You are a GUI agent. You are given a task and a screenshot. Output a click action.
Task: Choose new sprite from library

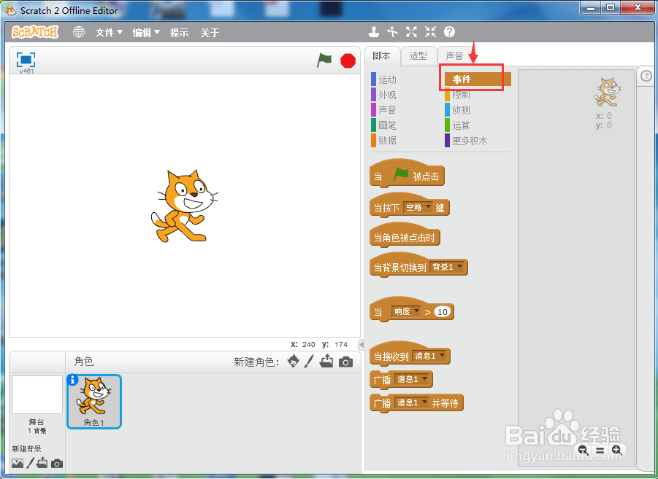[x=294, y=361]
